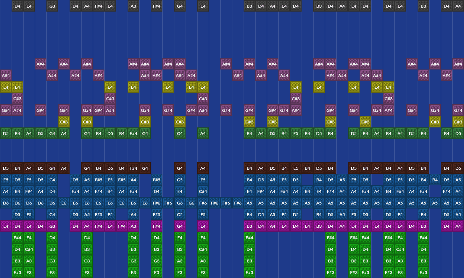Select the blue G4 note directly above magenta G3
This screenshot has height=278, width=464.
point(52,214)
